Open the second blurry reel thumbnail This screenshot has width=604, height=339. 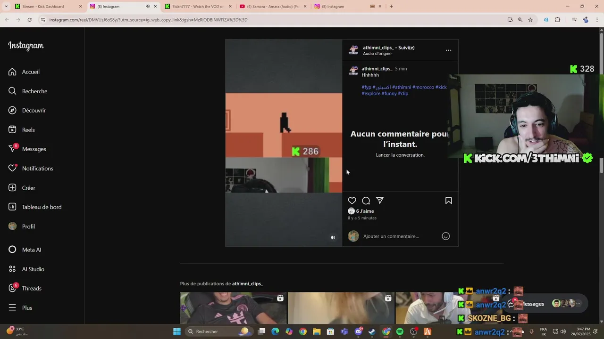[341, 308]
